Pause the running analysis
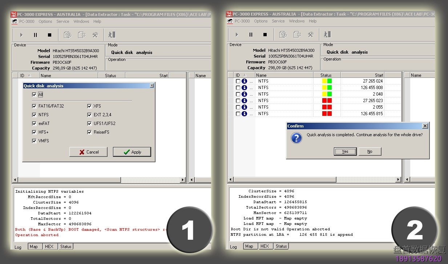 [x=35, y=34]
